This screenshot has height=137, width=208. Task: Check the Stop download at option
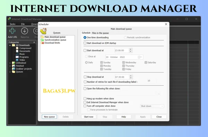[x=85, y=77]
